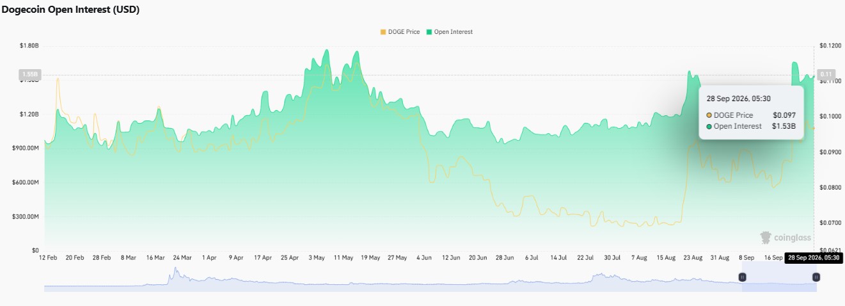Click the 14 Jul date label

[x=558, y=257]
